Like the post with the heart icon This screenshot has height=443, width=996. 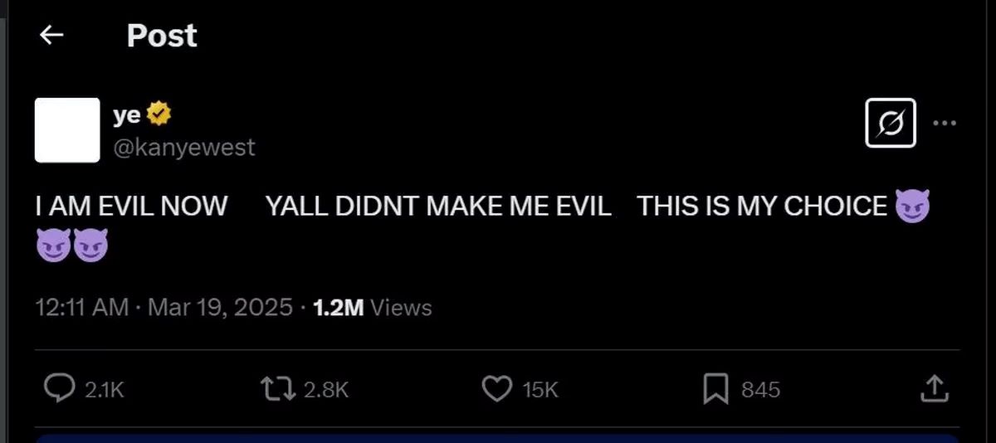[496, 388]
